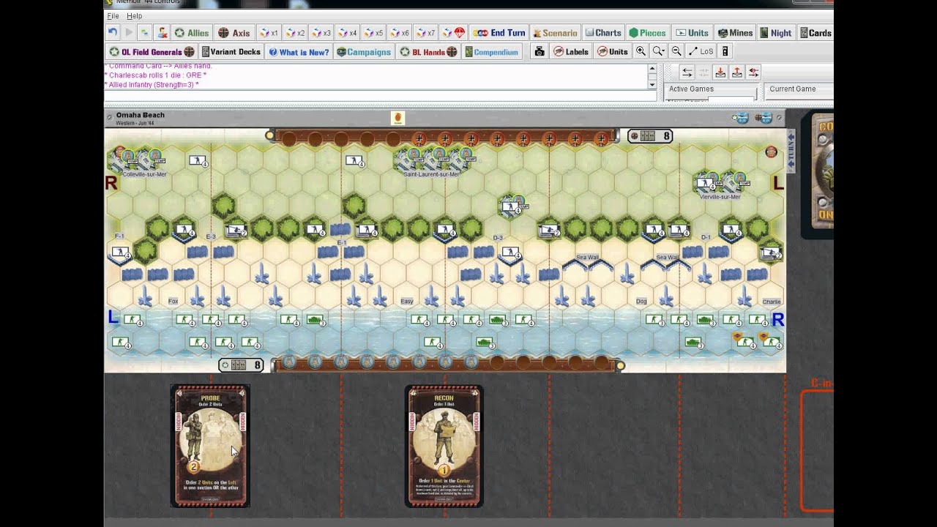Click the swap arrows icon above Active Games
Viewport: 937px width, 527px height.
687,72
